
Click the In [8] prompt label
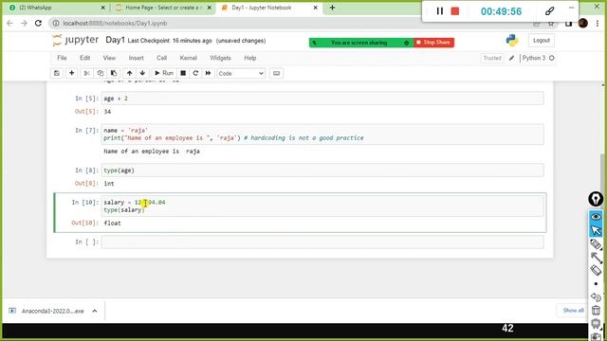tap(86, 170)
